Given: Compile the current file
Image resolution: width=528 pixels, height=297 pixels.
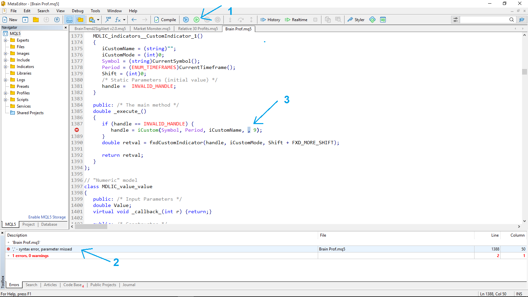Looking at the screenshot, I should (x=165, y=20).
